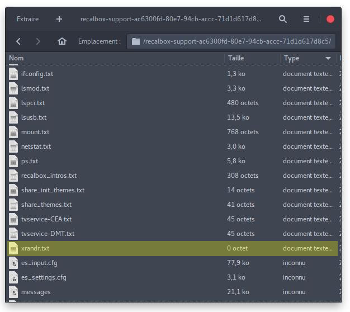Select the messages file icon
This screenshot has width=350, height=312.
(x=13, y=292)
